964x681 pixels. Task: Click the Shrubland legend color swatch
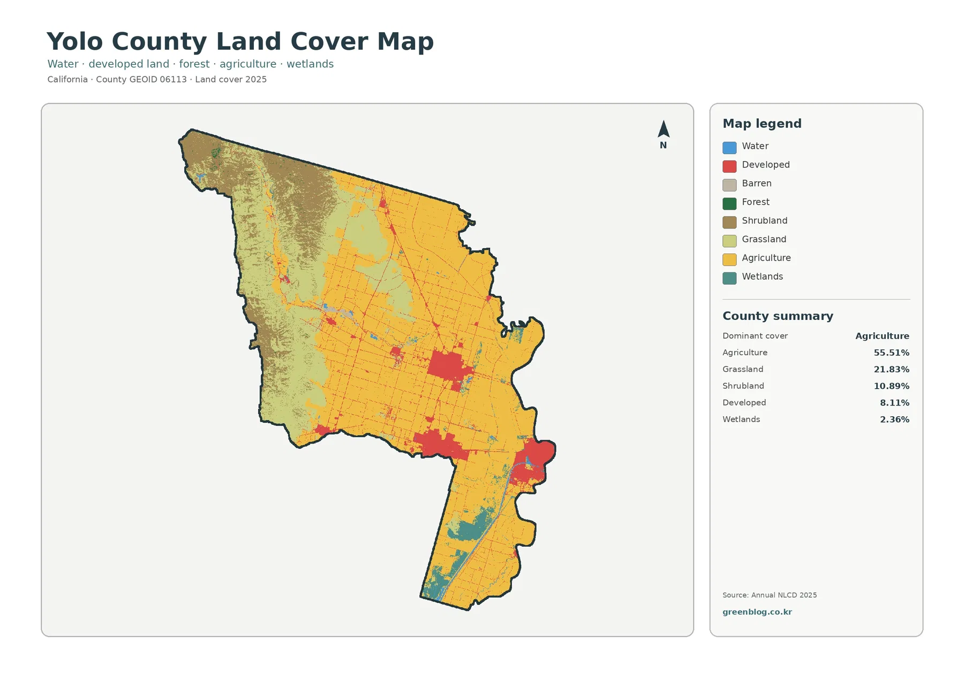(729, 223)
